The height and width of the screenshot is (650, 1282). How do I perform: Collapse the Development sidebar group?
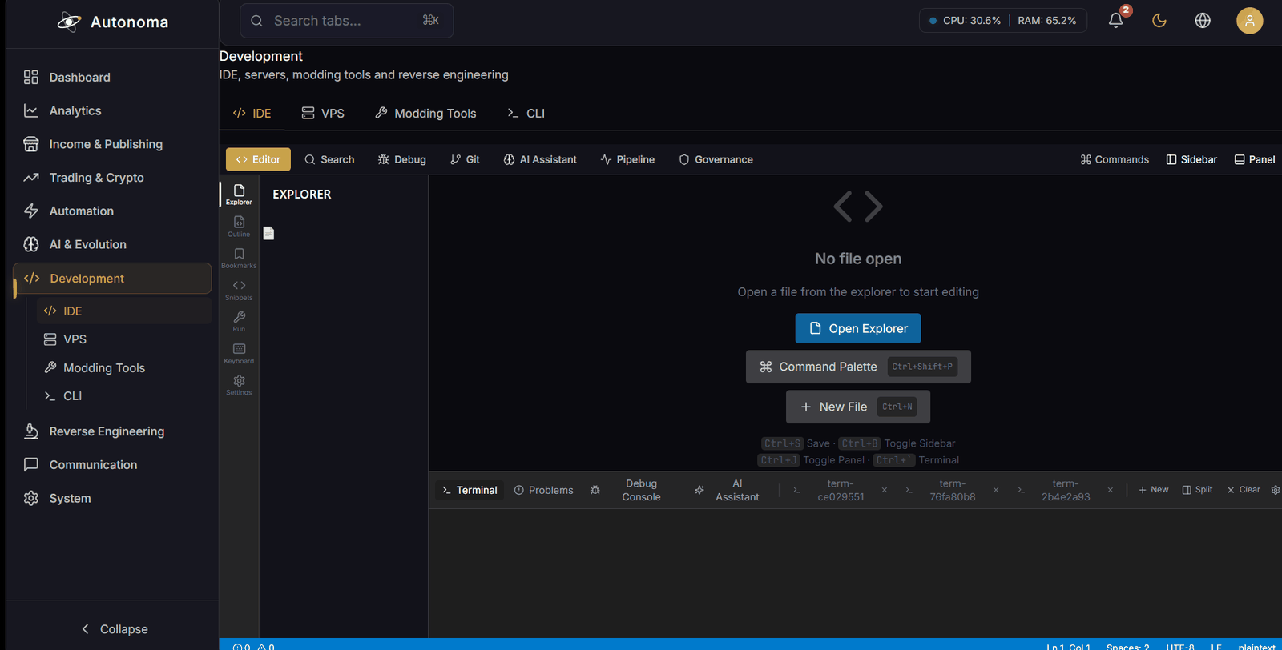[x=112, y=278]
